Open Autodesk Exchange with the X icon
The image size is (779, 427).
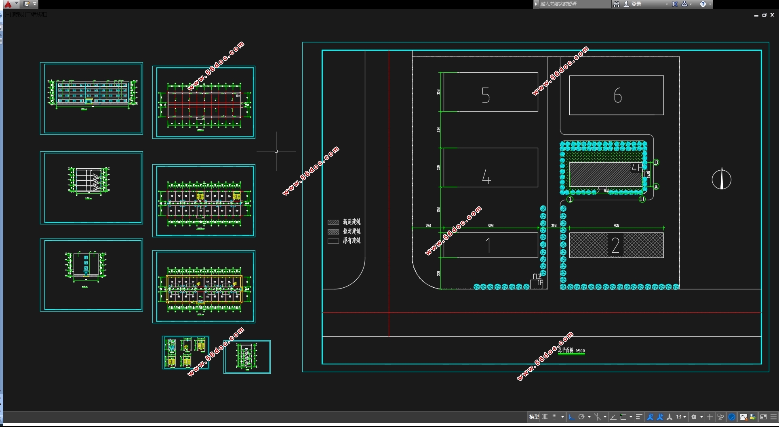pos(675,4)
